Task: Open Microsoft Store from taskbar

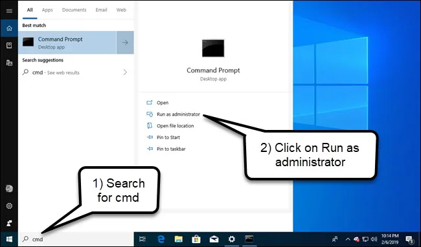Action: click(196, 239)
